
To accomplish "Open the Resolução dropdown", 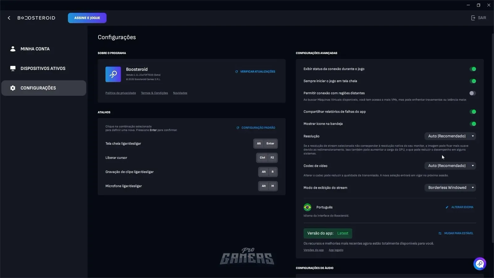I will click(450, 136).
